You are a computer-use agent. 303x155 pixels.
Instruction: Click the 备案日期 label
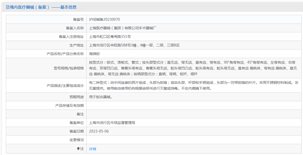pyautogui.click(x=77, y=131)
